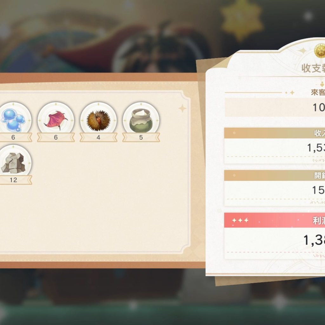
Task: Click the quantity label 5 under the jar
Action: 141,137
